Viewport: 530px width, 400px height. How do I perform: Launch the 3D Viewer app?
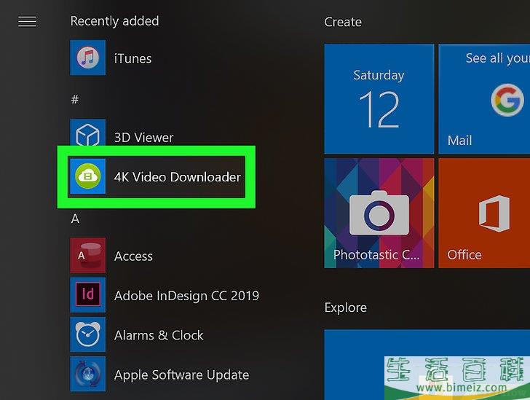coord(143,137)
